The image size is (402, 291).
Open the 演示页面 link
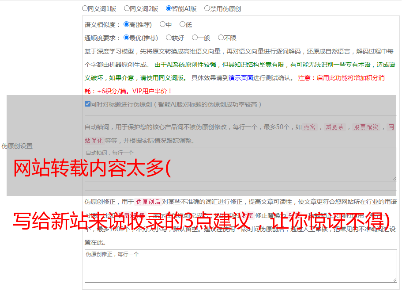(241, 78)
